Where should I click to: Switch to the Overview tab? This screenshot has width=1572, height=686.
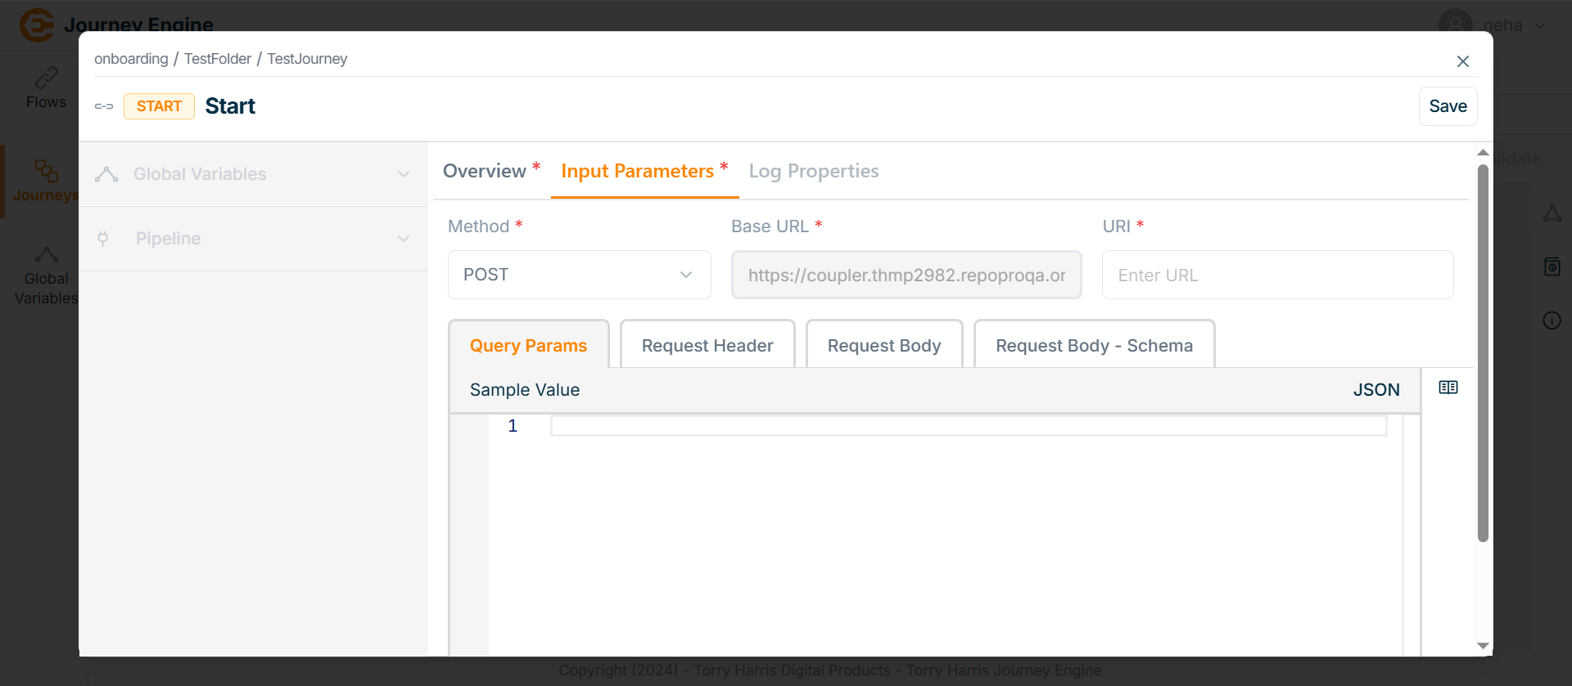(485, 171)
